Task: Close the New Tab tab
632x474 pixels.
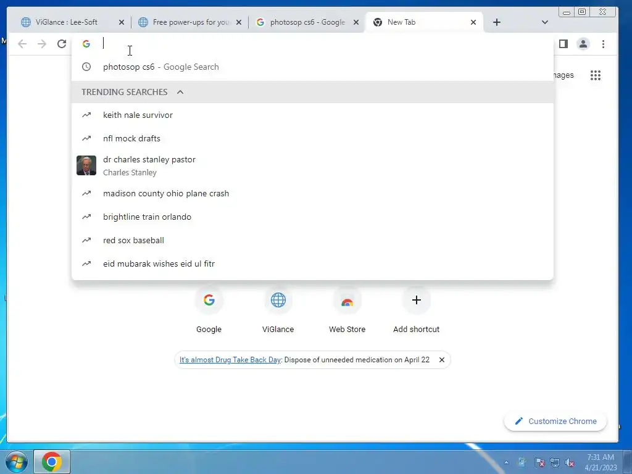Action: pos(473,23)
